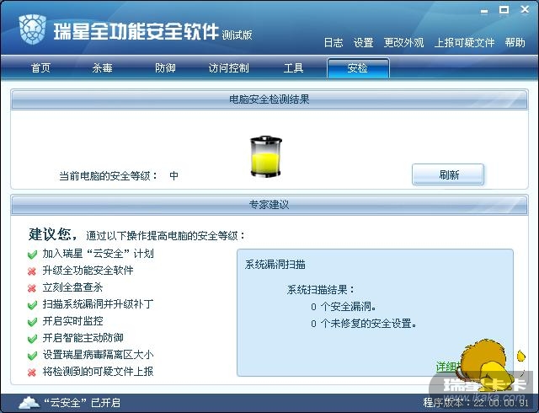Click 上报可疑文件 in the top menu

point(464,42)
